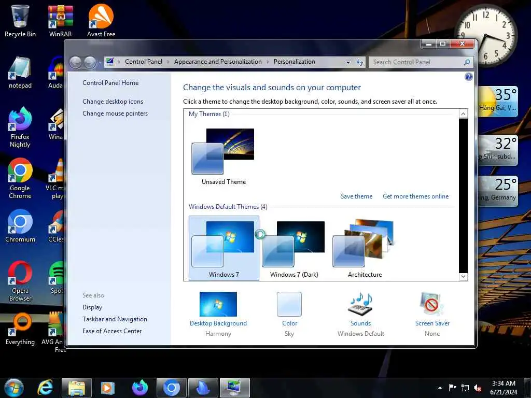This screenshot has height=398, width=531.
Task: Click Appearance and Personalization breadcrumb
Action: (218, 62)
